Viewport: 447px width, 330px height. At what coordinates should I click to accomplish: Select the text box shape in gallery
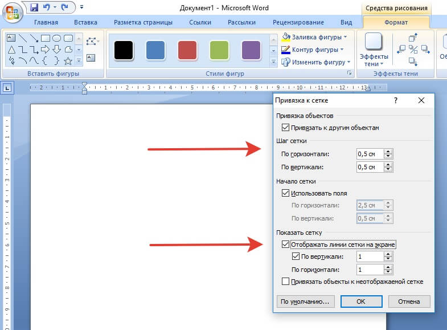click(x=11, y=38)
